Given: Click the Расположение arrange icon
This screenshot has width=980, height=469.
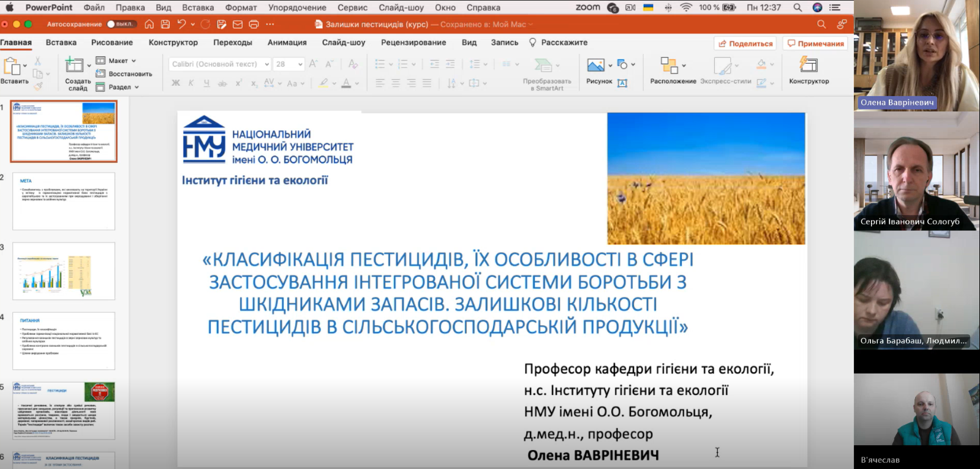Looking at the screenshot, I should 669,65.
